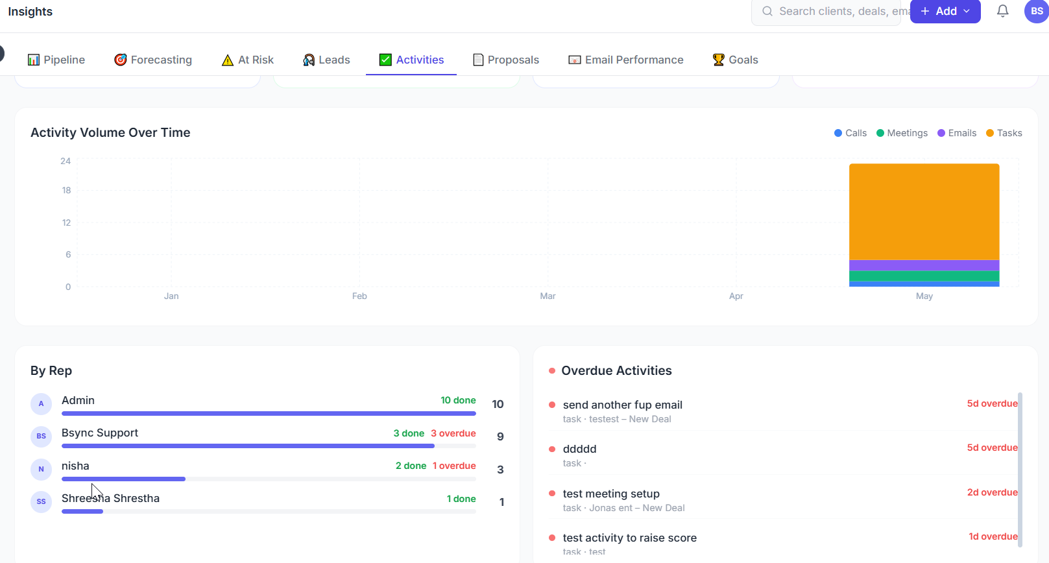Click '3 done' label for Bsync Support
Viewport: 1049px width, 563px height.
click(409, 433)
